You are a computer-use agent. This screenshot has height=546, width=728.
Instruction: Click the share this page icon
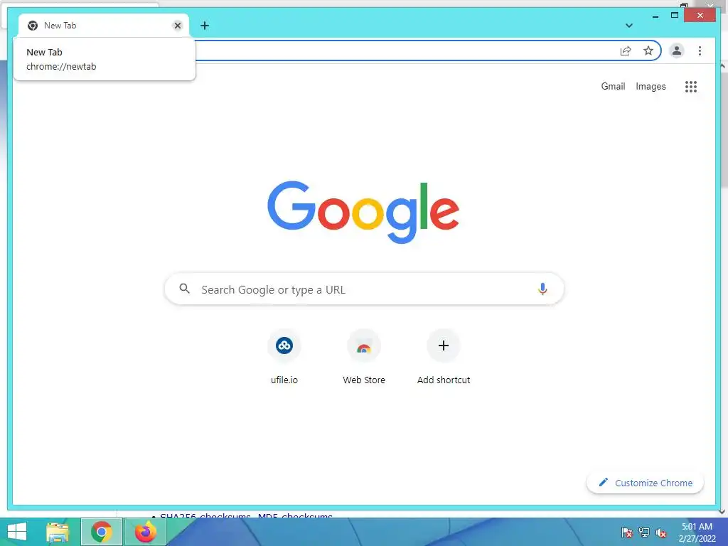pos(626,50)
